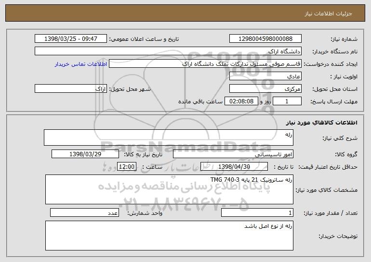
Task: Click the remaining time field 02:08:08
Action: point(241,101)
